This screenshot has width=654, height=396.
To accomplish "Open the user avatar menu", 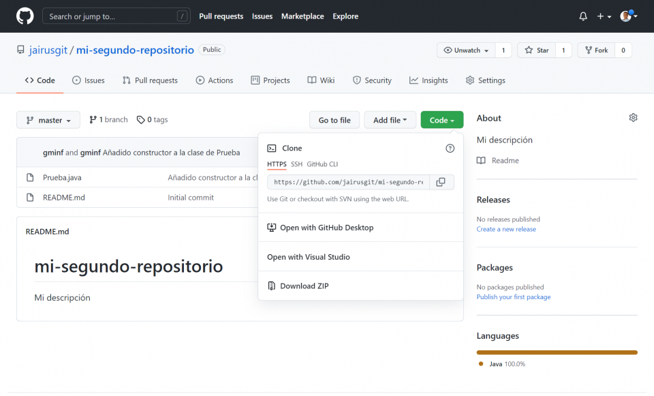I will click(x=628, y=16).
